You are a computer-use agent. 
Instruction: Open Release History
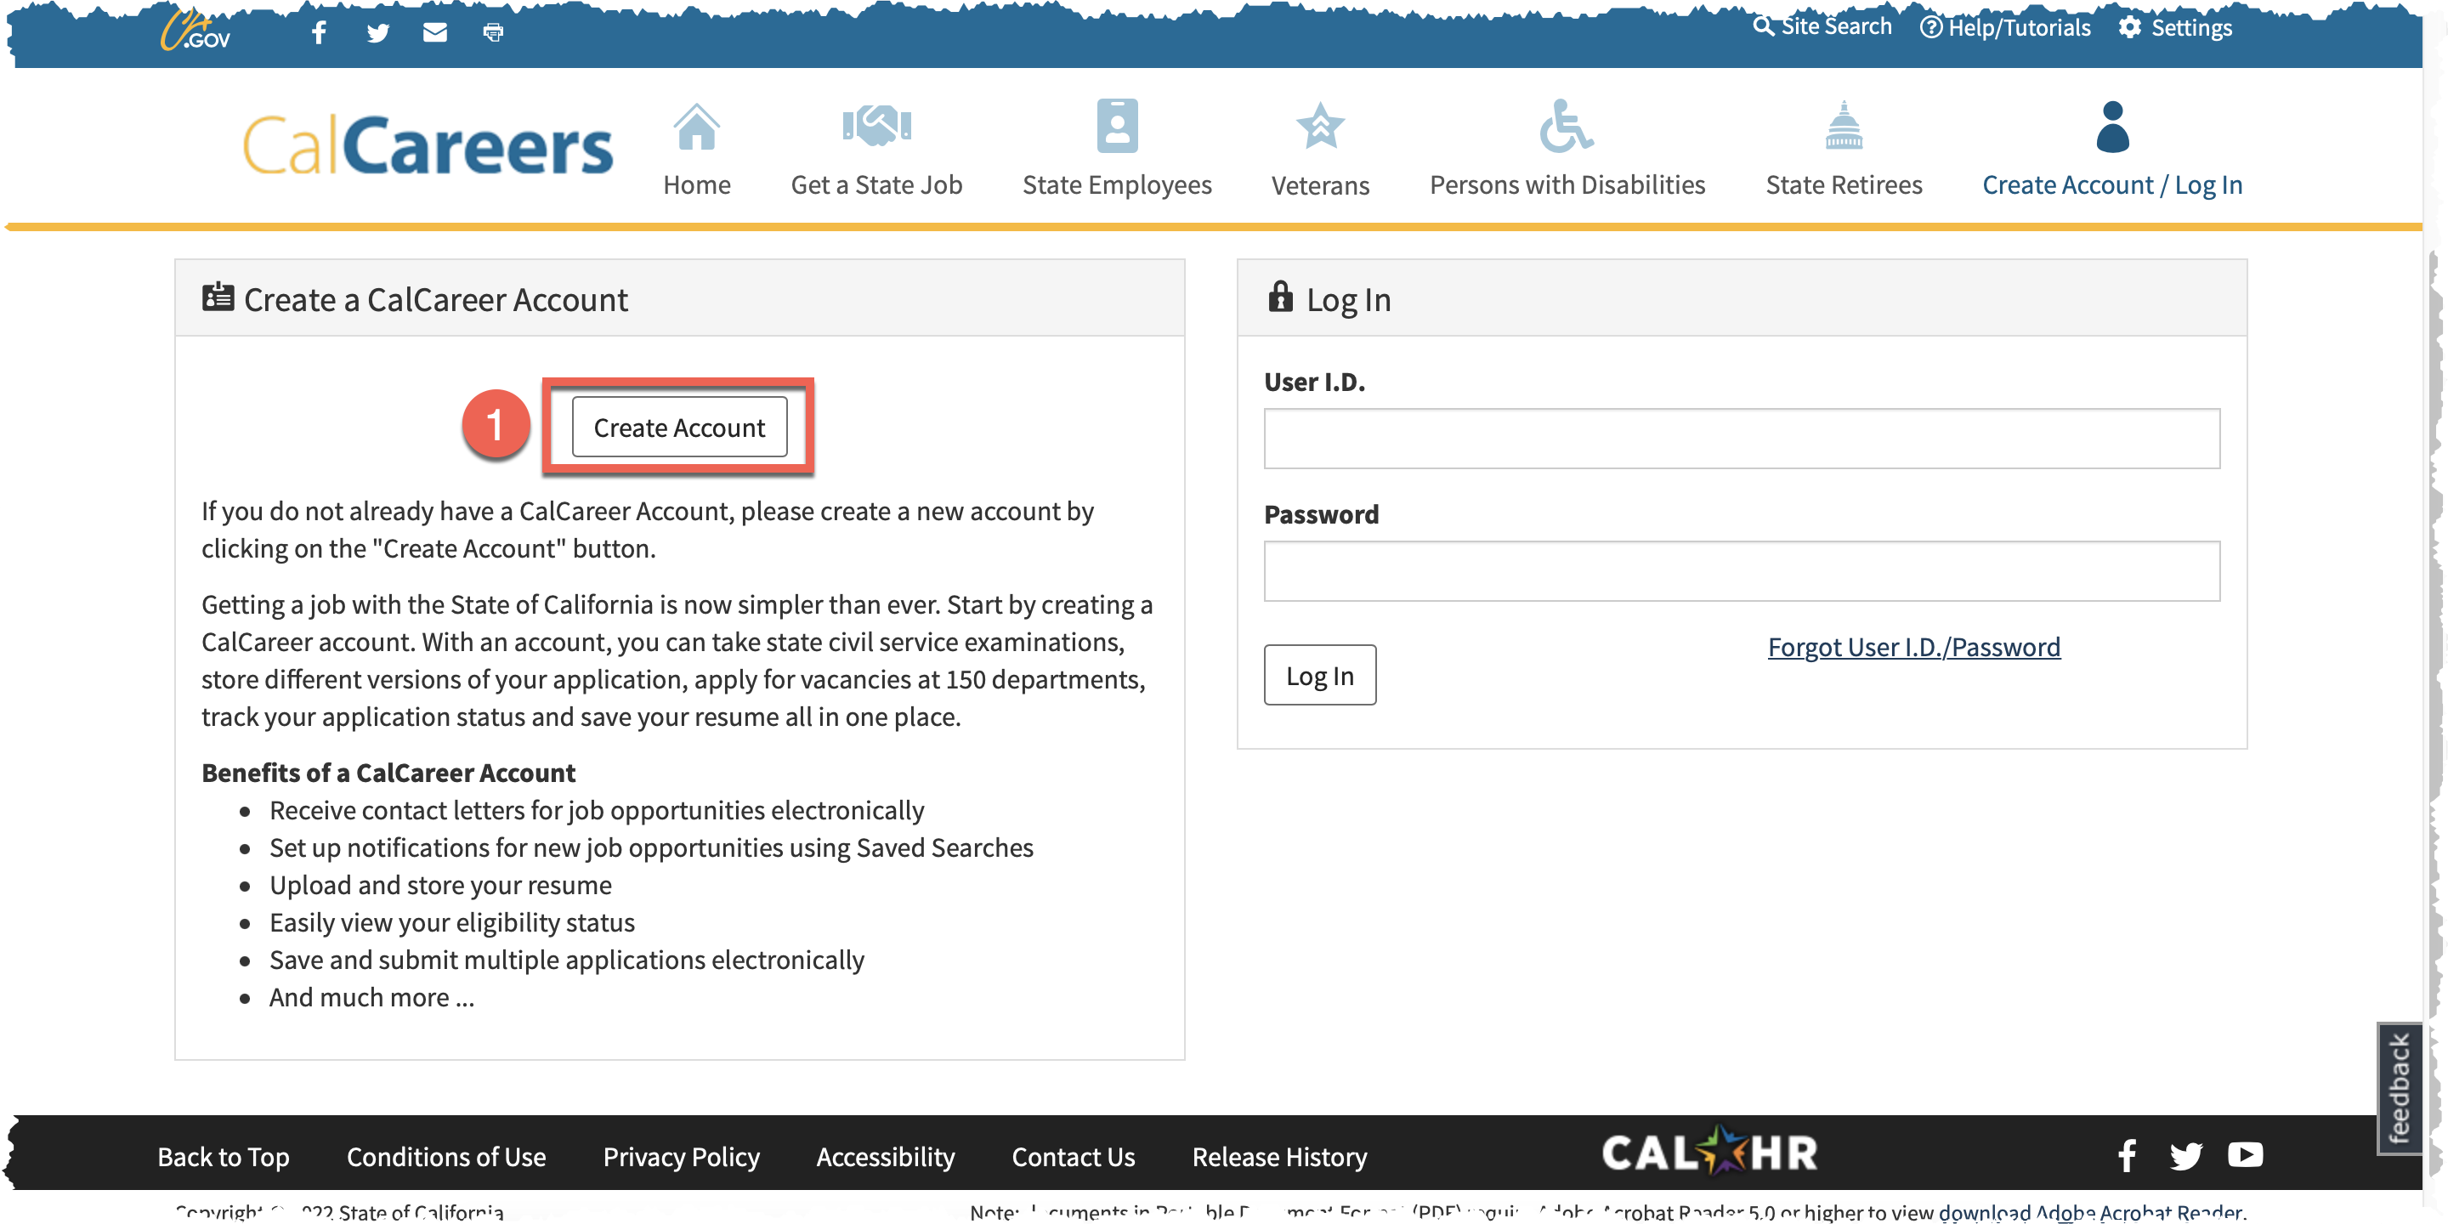point(1279,1157)
